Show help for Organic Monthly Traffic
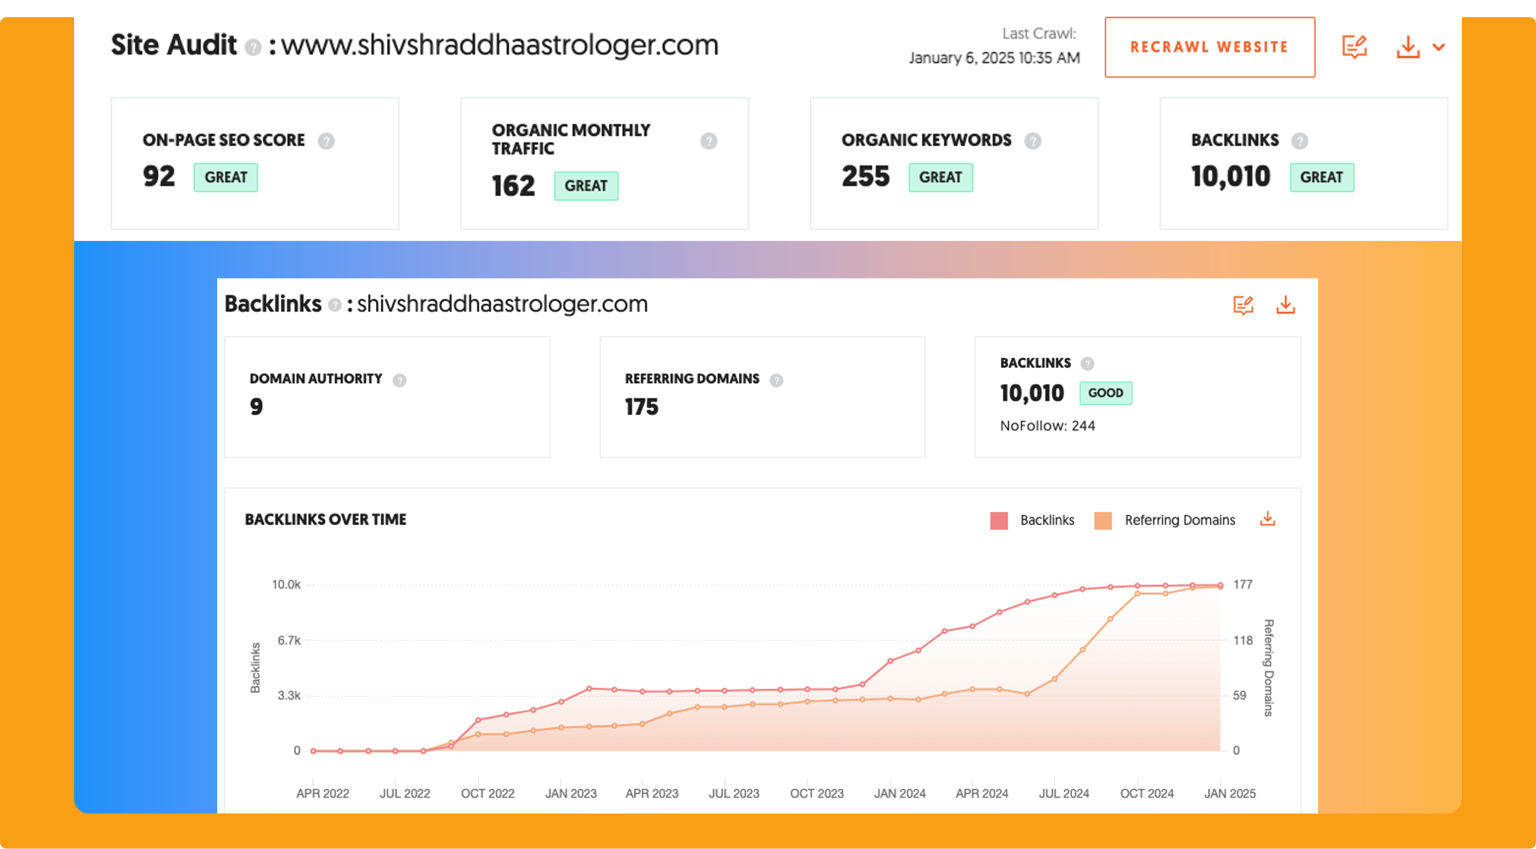Screen dimensions: 1536x849 click(708, 141)
